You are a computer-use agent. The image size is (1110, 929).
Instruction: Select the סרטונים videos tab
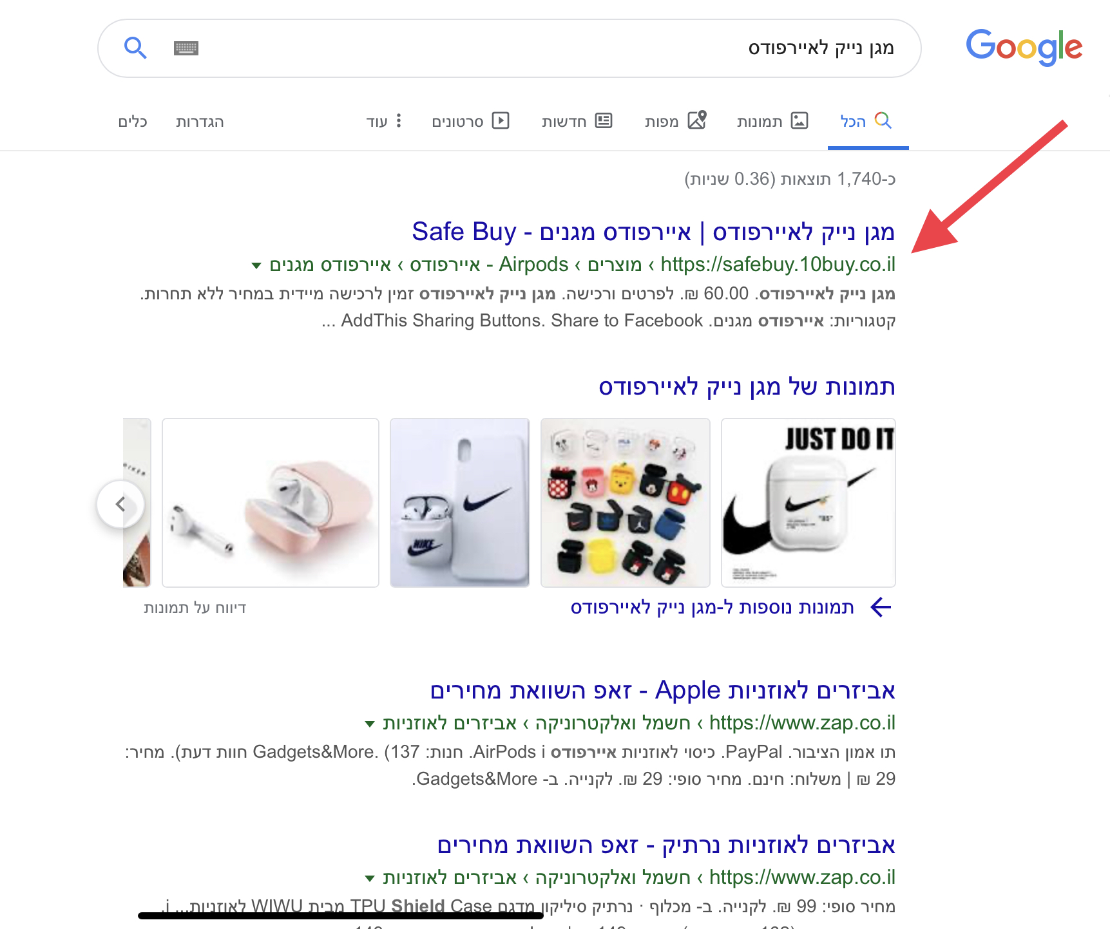click(470, 121)
